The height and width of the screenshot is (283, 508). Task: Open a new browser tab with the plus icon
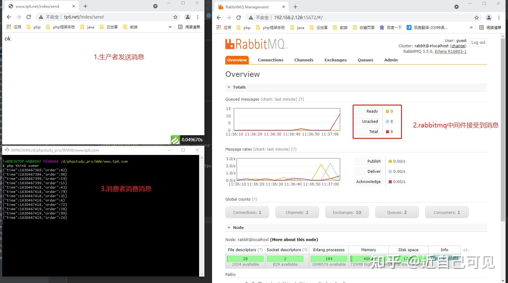coord(295,6)
